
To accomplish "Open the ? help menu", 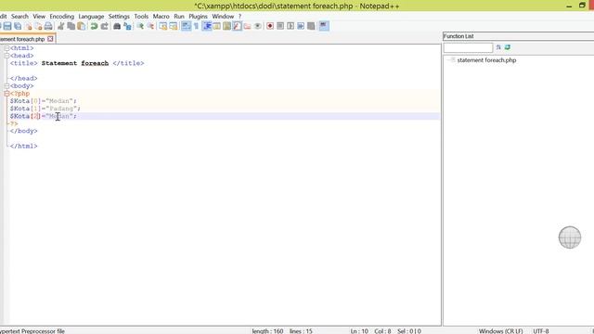I will point(239,17).
